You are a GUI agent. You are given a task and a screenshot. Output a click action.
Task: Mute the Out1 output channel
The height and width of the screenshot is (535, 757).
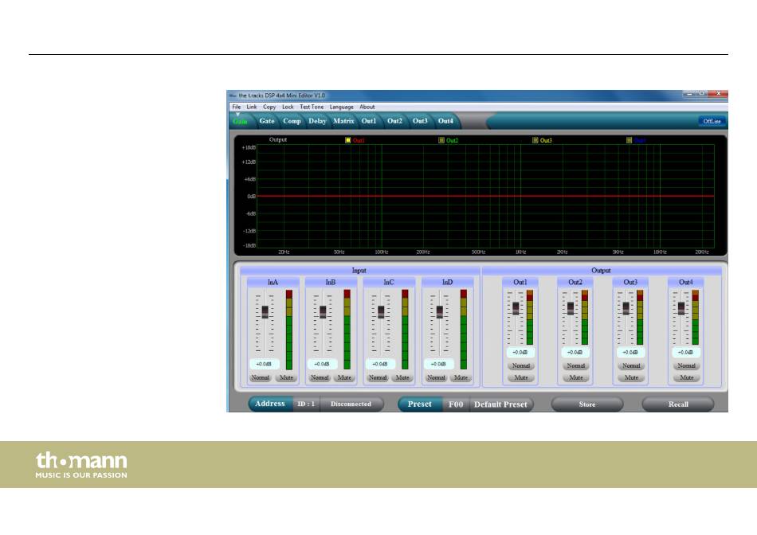[x=521, y=377]
